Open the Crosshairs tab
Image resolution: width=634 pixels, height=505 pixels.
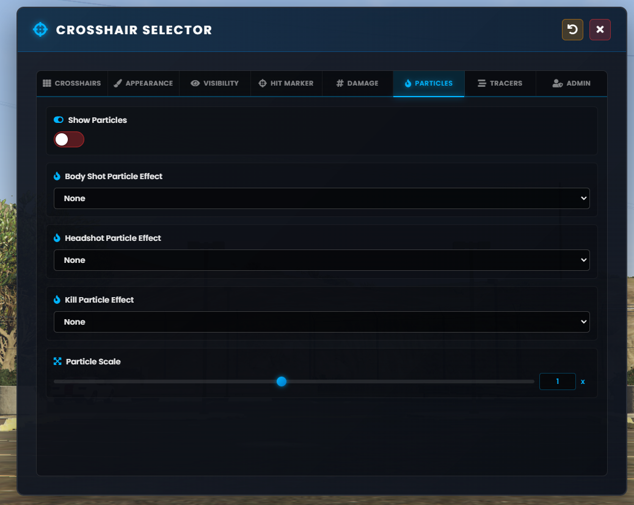[72, 83]
